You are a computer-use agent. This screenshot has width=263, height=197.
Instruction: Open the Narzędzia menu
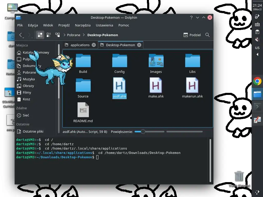(83, 25)
